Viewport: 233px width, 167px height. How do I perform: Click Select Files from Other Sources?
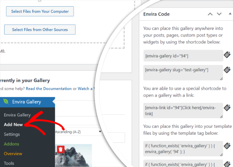point(40,30)
